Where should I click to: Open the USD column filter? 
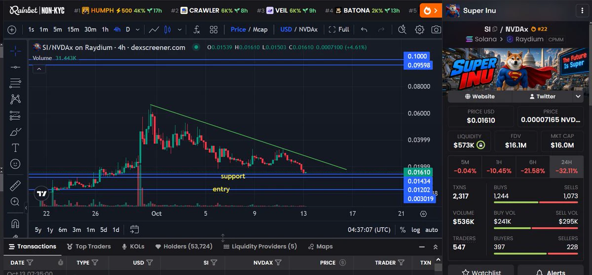click(x=150, y=263)
